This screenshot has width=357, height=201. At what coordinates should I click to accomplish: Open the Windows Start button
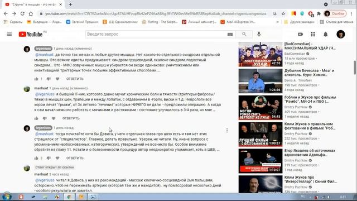pos(7,197)
